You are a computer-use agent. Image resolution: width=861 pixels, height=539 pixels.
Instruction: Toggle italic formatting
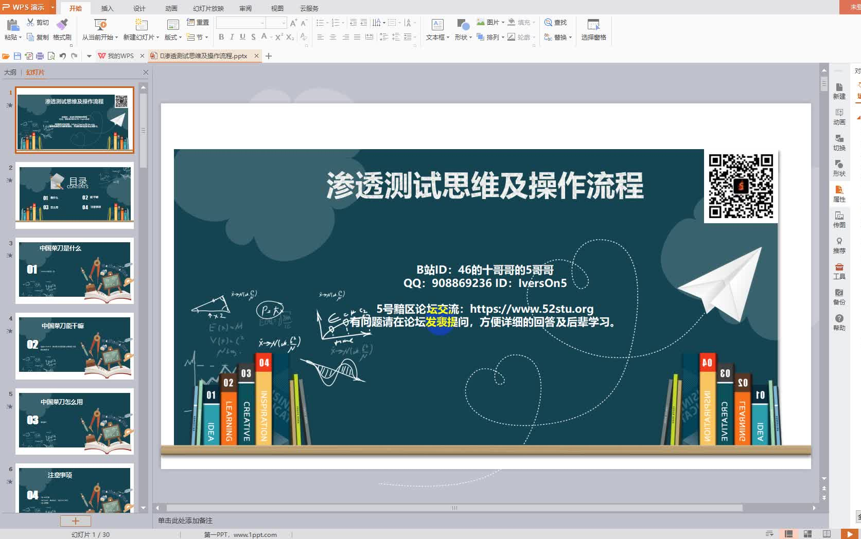pyautogui.click(x=232, y=37)
